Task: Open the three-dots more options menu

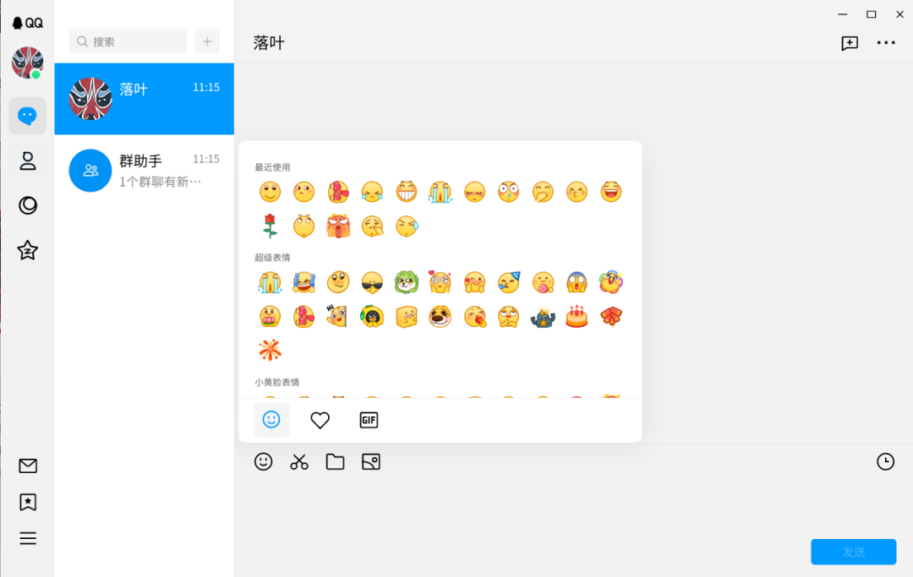Action: click(x=885, y=43)
